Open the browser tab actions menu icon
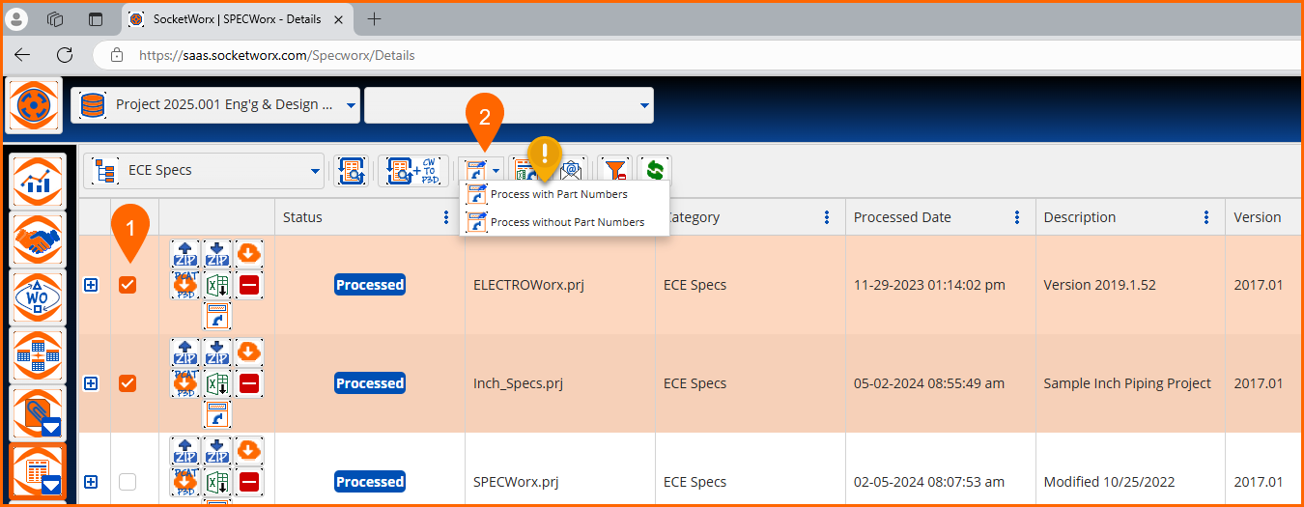 point(95,19)
